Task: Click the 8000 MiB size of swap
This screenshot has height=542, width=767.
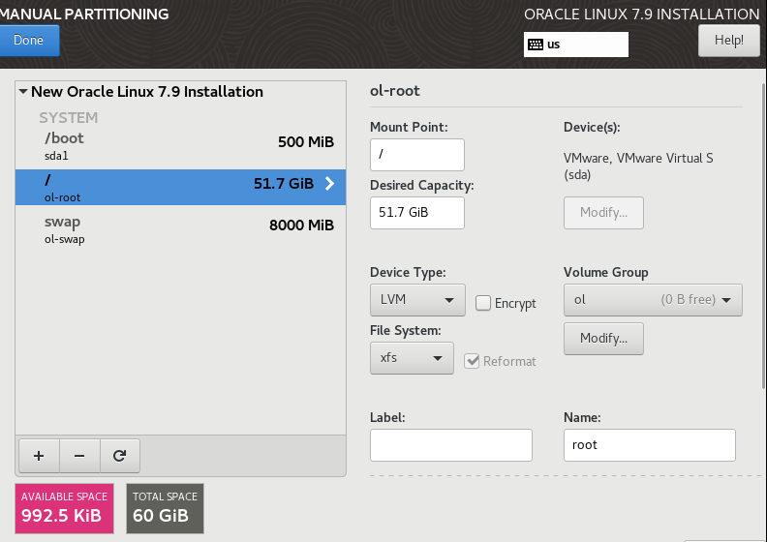Action: (x=301, y=225)
